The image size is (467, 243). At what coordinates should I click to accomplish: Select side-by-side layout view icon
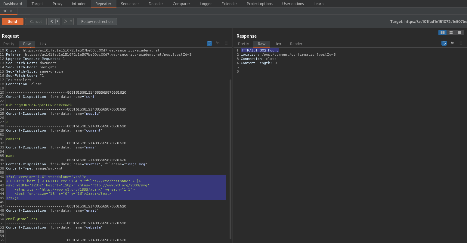click(443, 33)
